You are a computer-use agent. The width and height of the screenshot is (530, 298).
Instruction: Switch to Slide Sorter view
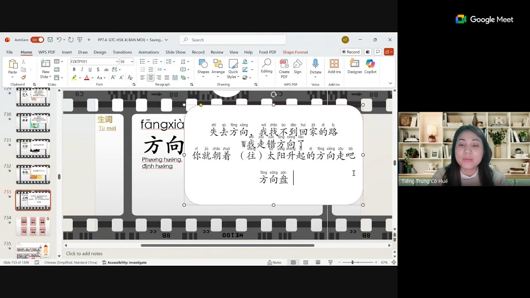tap(306, 262)
